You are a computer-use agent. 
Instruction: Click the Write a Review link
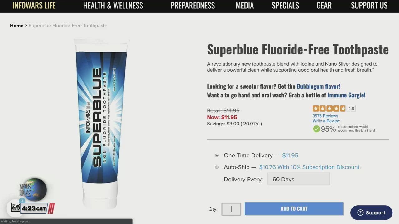[326, 121]
